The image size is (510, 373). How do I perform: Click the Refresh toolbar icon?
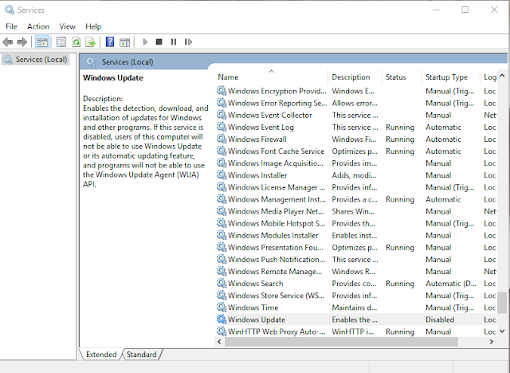click(x=76, y=42)
